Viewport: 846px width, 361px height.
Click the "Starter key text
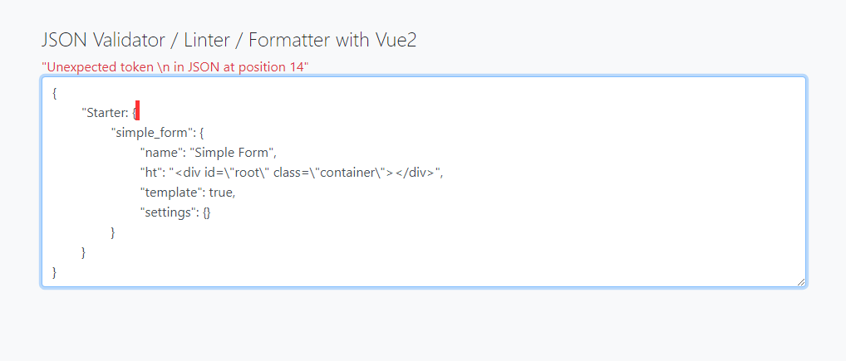click(x=104, y=113)
